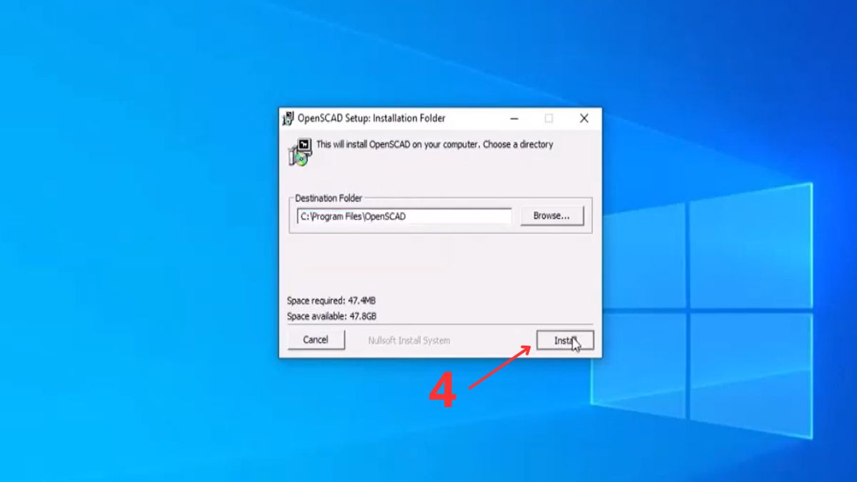Viewport: 857px width, 482px height.
Task: Click the Install button
Action: point(564,341)
